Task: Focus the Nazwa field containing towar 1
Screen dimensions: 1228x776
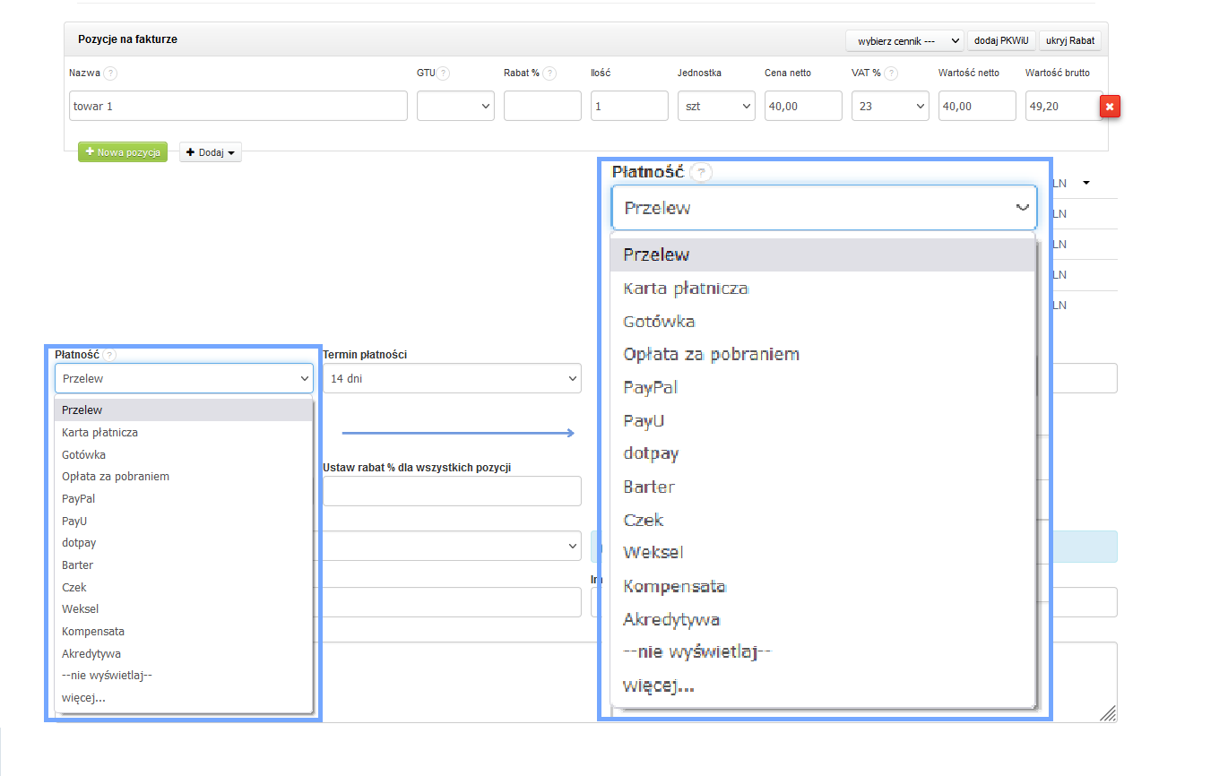Action: pyautogui.click(x=238, y=106)
